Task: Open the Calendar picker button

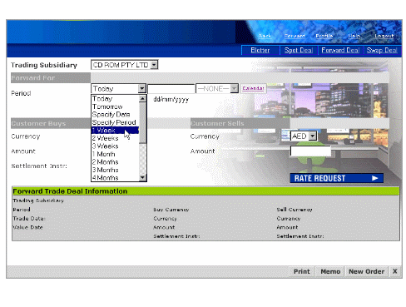Action: tap(253, 88)
